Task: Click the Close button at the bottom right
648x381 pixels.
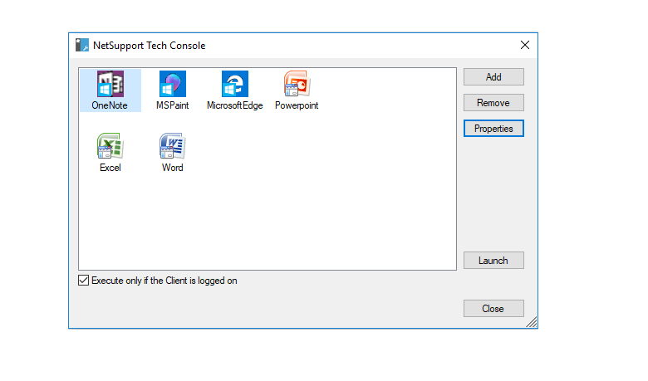Action: 493,309
